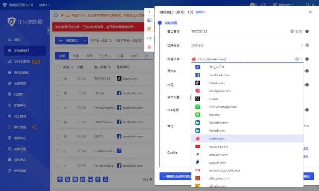Check the row 18 FBcaiyu checkbox
The height and width of the screenshot is (191, 319).
[x=58, y=93]
